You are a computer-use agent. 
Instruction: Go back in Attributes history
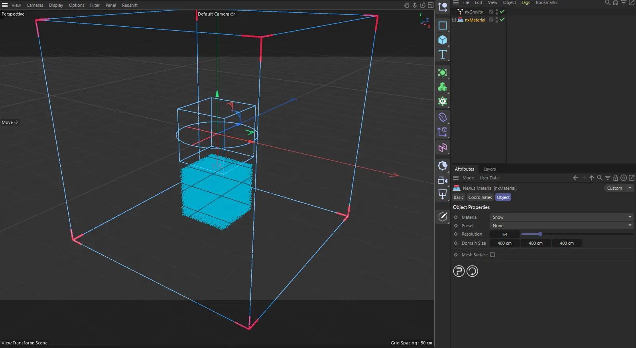coord(575,178)
